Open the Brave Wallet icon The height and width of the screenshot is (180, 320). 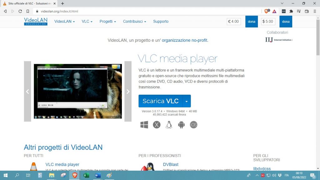(307, 11)
